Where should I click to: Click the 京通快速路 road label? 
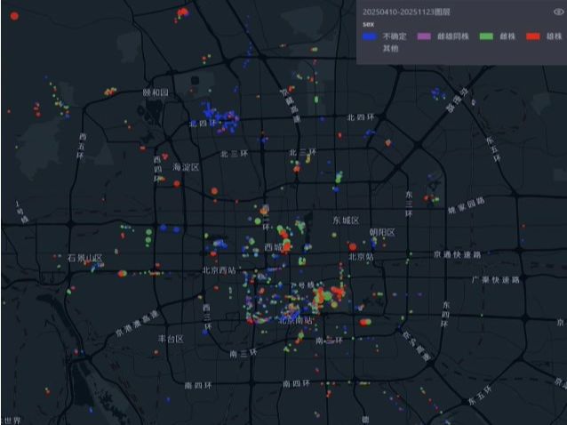[456, 254]
